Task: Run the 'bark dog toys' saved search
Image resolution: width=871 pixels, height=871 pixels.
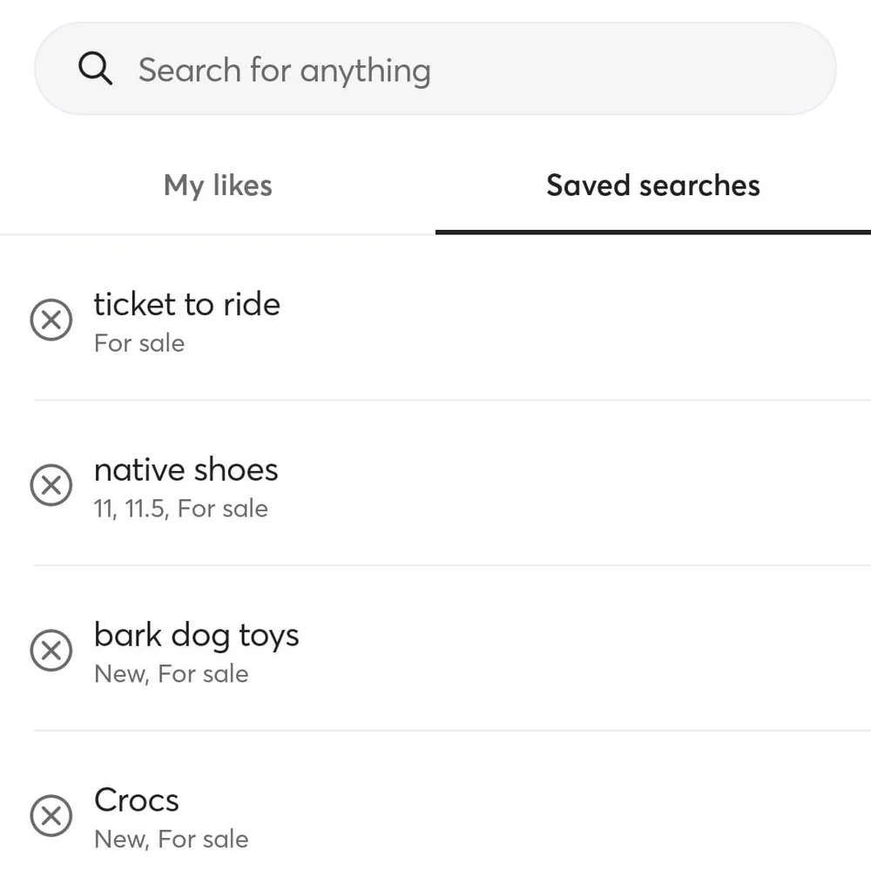Action: (196, 636)
